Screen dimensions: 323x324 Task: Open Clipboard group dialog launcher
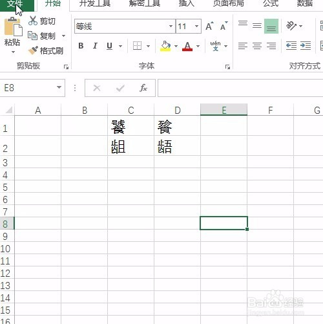pos(66,67)
